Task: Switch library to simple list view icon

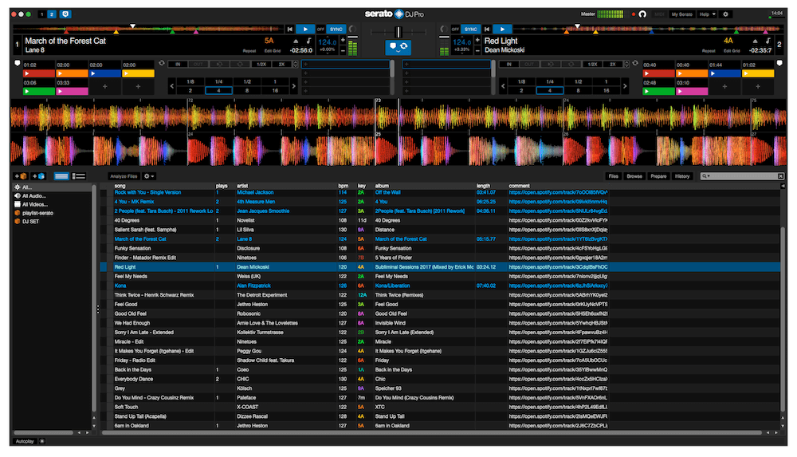Action: pyautogui.click(x=61, y=176)
